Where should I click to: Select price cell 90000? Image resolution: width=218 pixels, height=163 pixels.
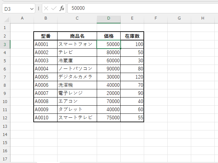(109, 69)
